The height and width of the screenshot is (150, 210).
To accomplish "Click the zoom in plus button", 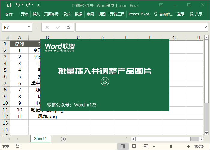I will (x=188, y=146).
